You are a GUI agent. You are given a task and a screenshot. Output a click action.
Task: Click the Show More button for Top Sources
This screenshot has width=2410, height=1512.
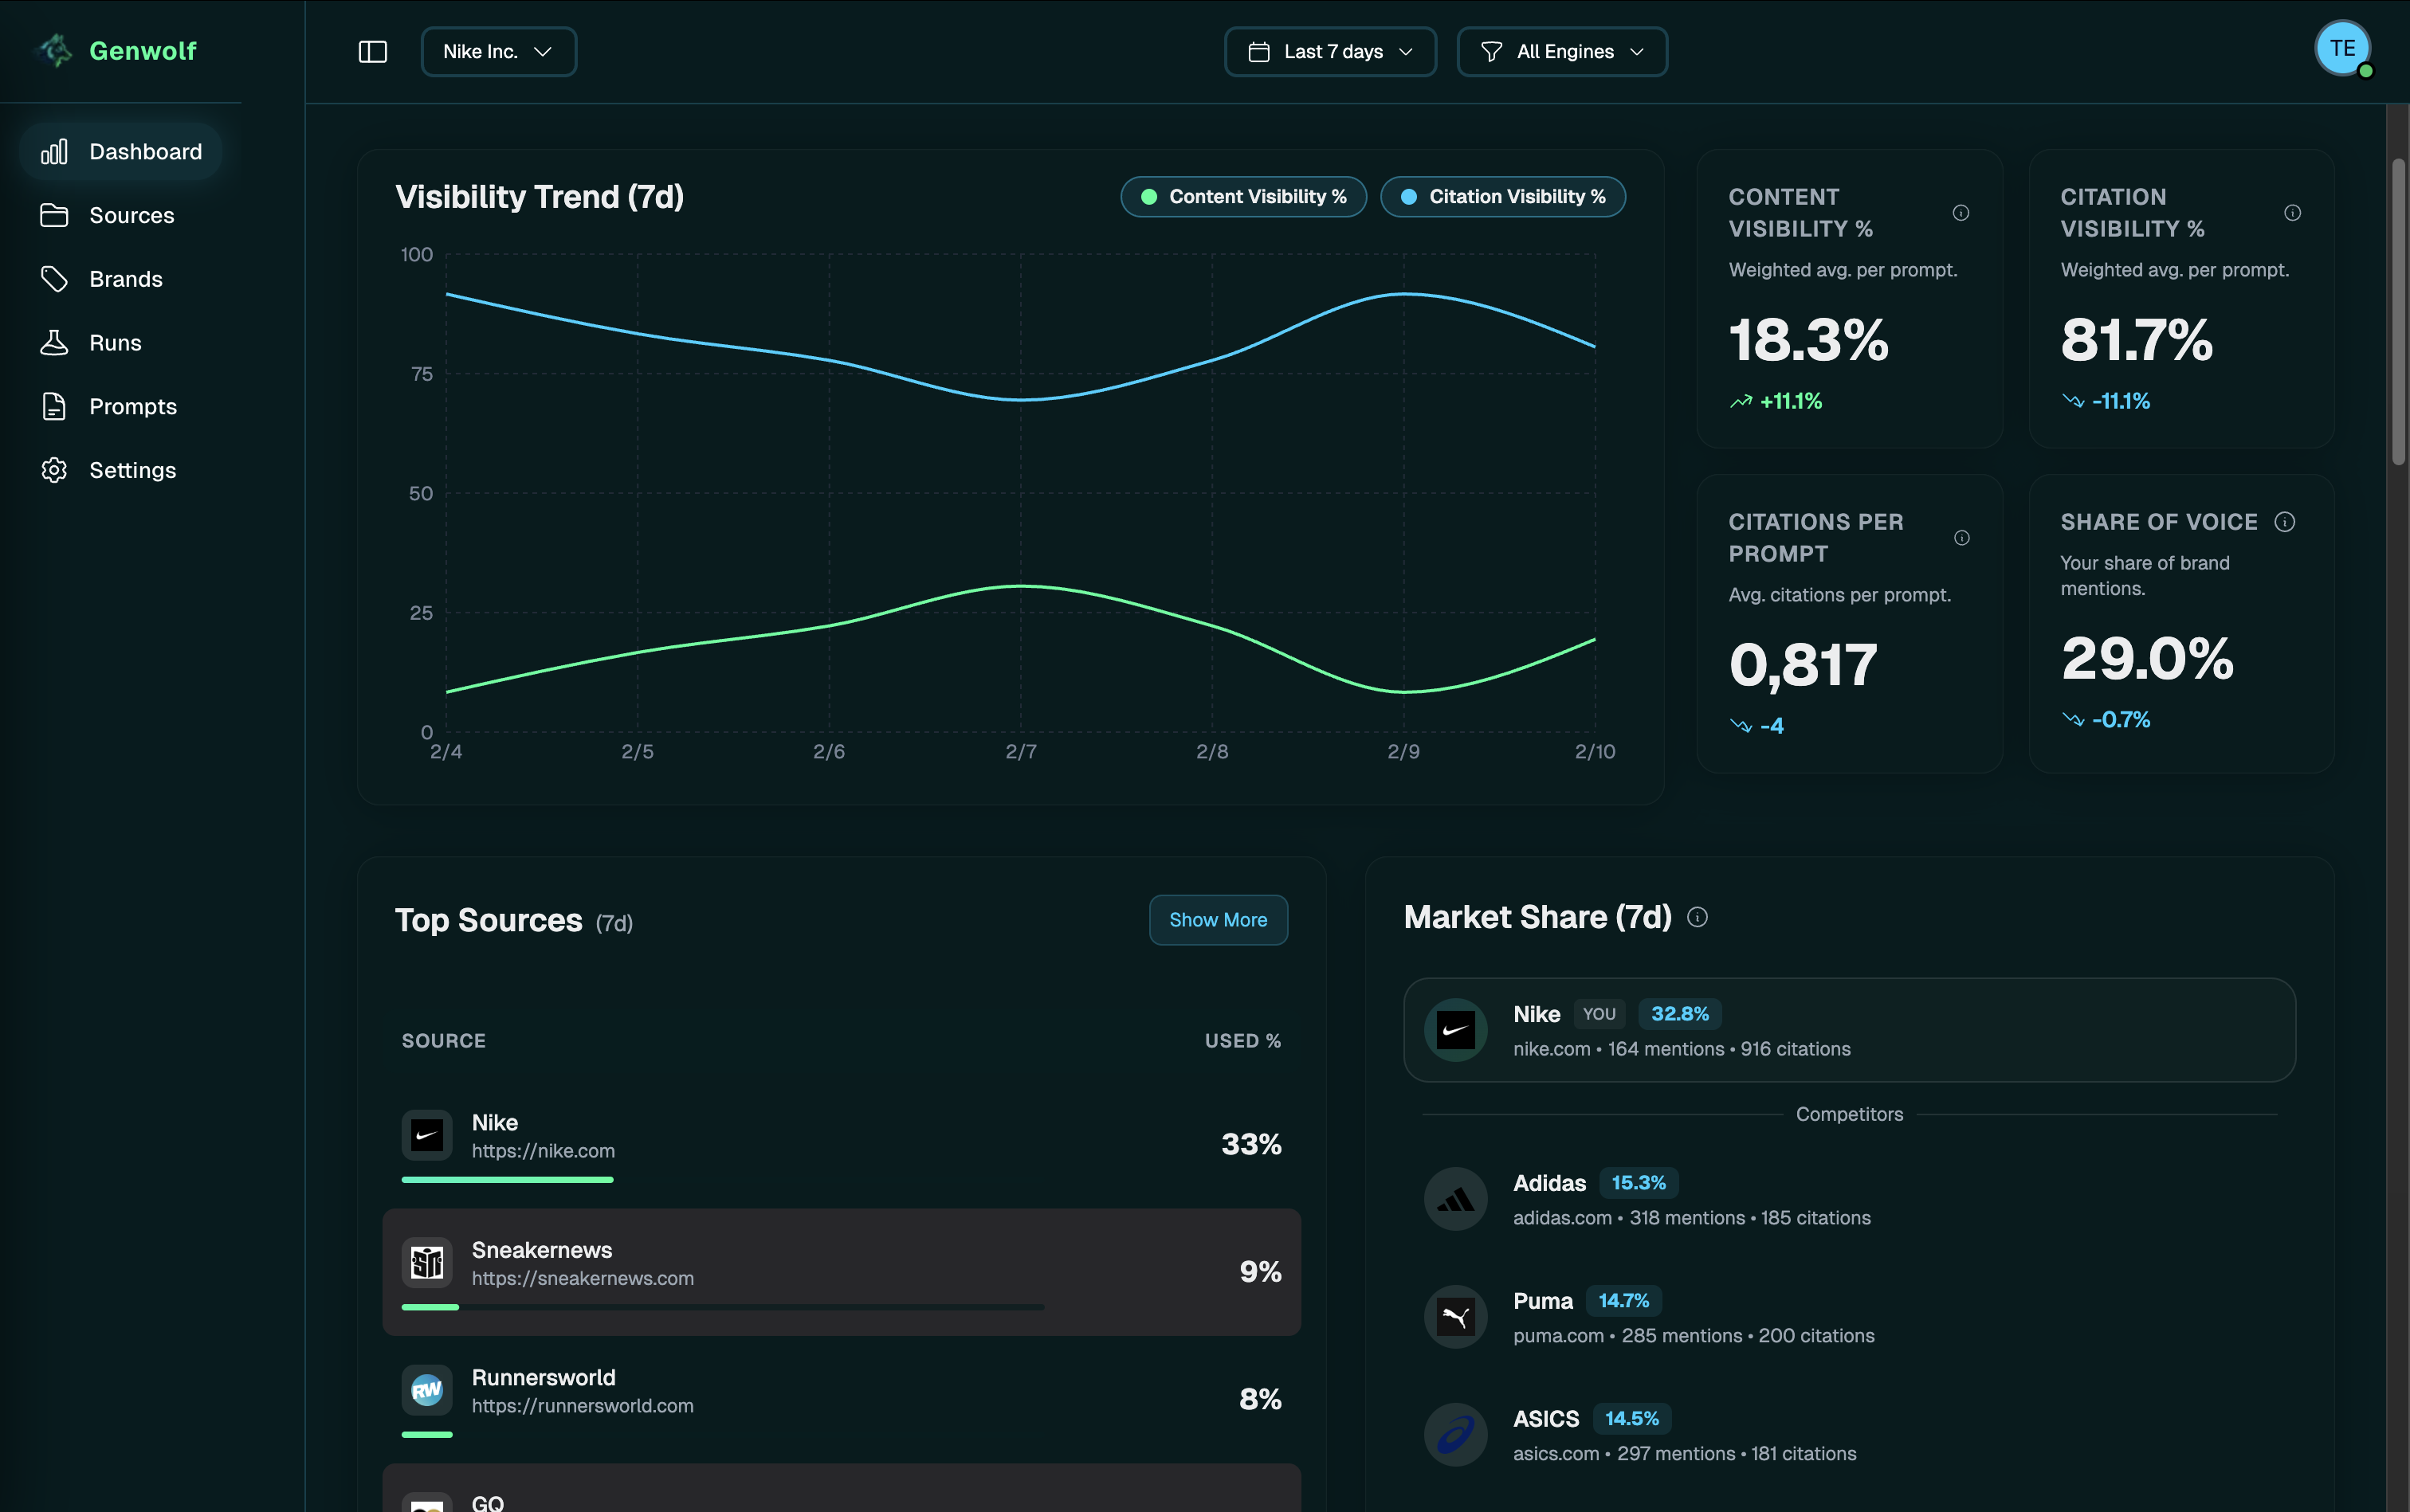pos(1216,919)
